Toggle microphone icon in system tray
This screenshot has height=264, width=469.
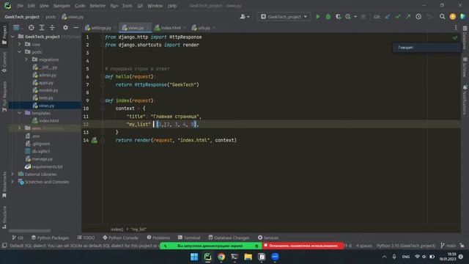point(394,257)
